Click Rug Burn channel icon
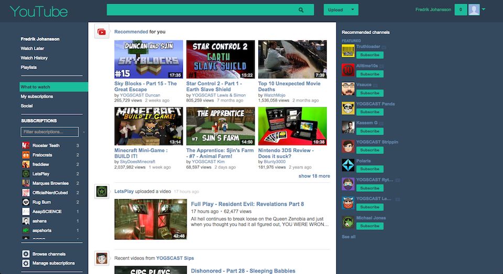This screenshot has width=503, height=274. click(x=26, y=202)
